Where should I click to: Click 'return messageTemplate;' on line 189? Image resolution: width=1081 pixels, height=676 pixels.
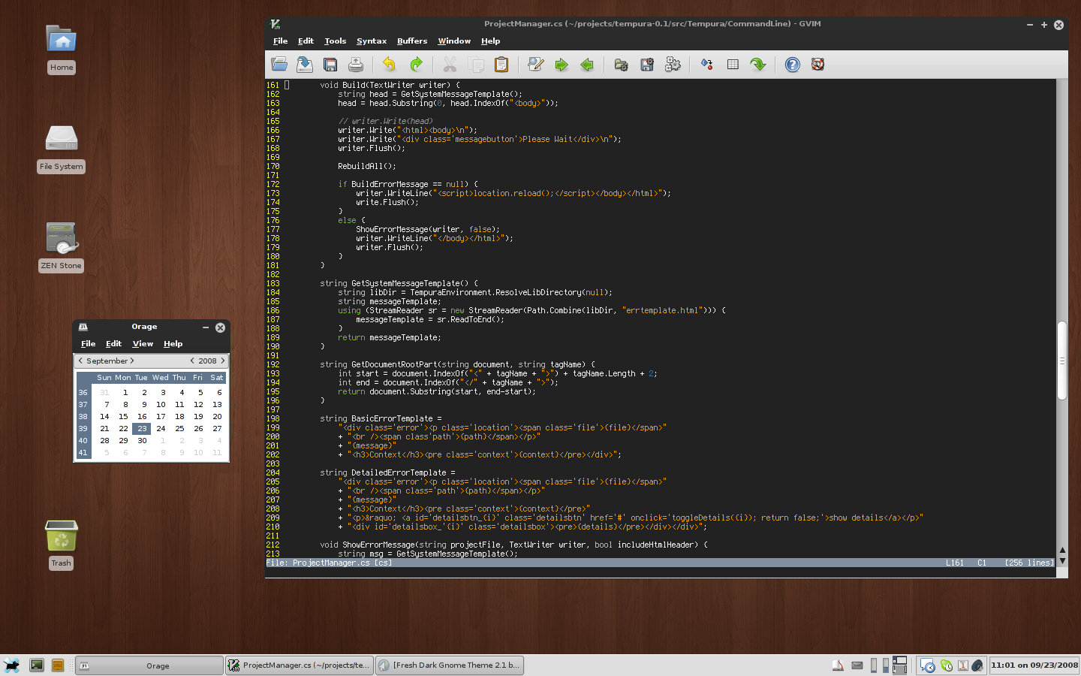tap(389, 338)
